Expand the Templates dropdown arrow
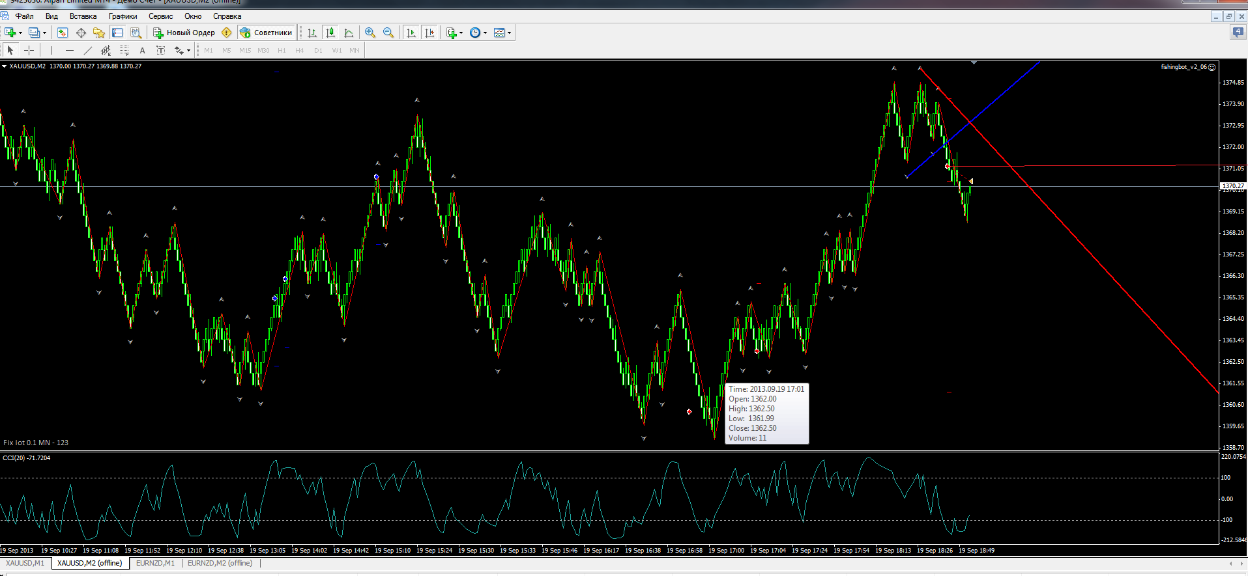 pyautogui.click(x=510, y=33)
